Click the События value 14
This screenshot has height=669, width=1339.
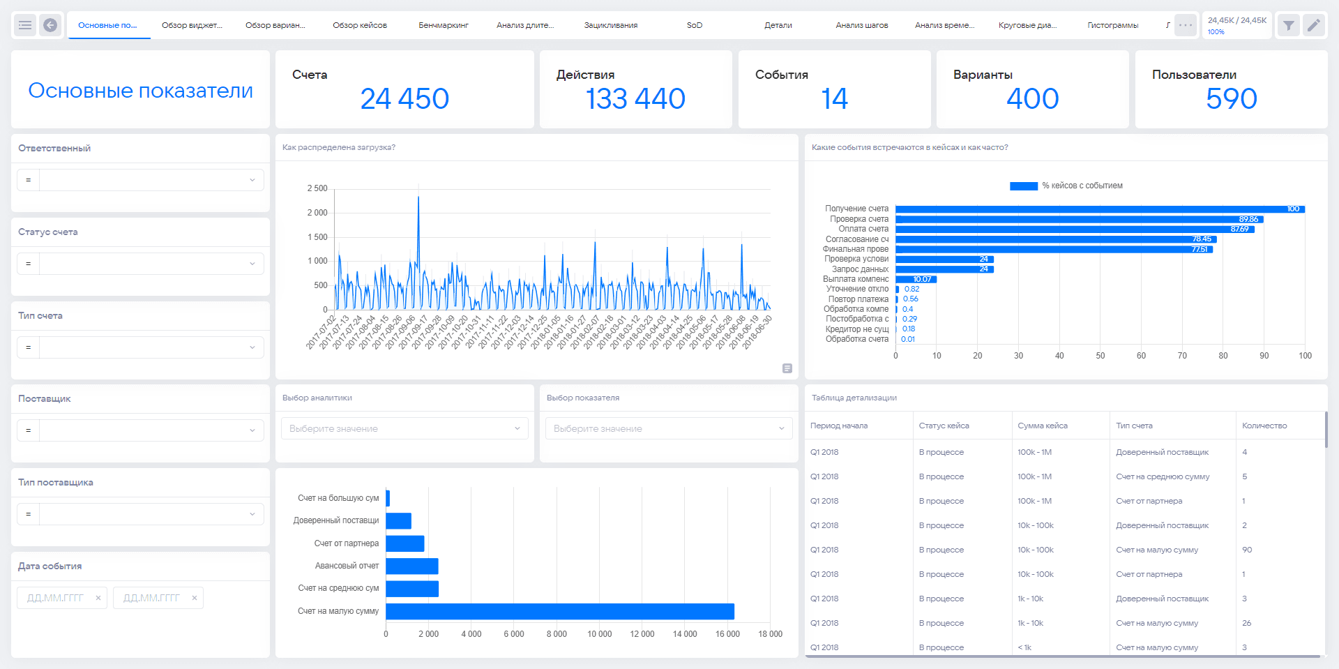[834, 98]
